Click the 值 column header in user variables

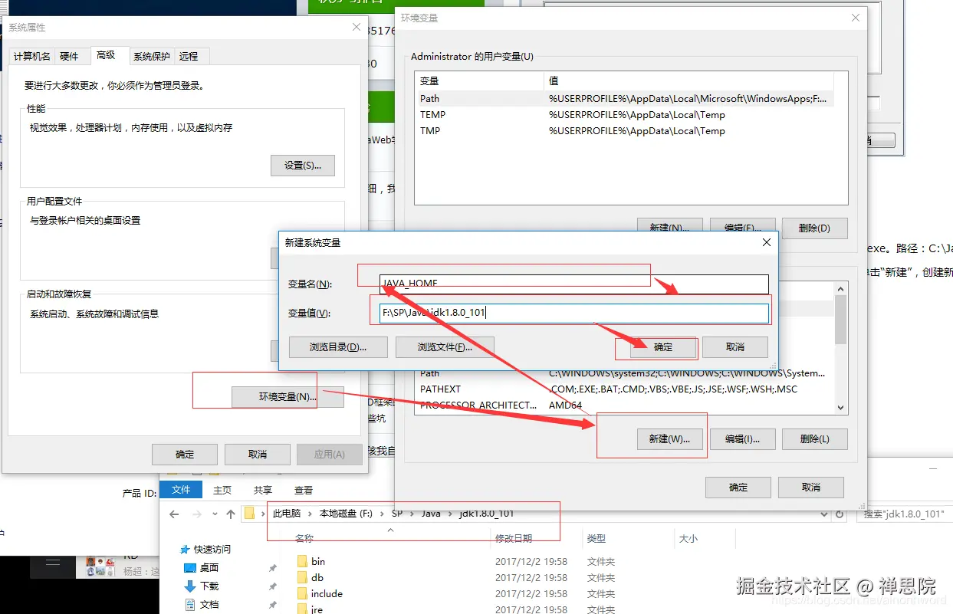pyautogui.click(x=688, y=80)
